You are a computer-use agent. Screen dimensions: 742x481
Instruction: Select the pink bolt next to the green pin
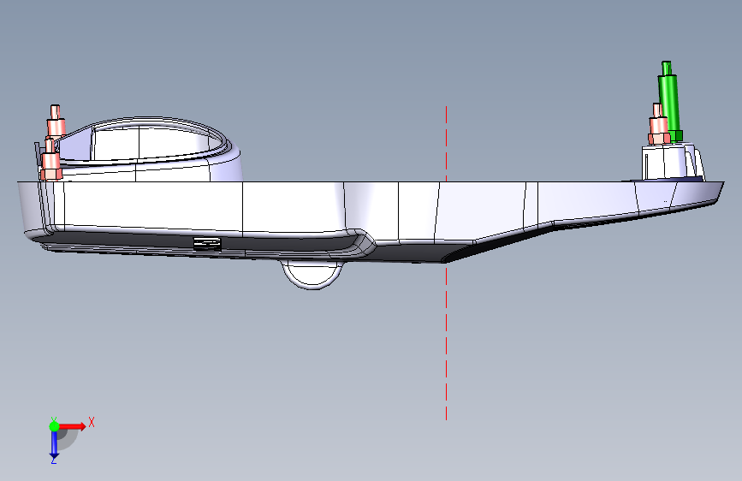[x=659, y=124]
